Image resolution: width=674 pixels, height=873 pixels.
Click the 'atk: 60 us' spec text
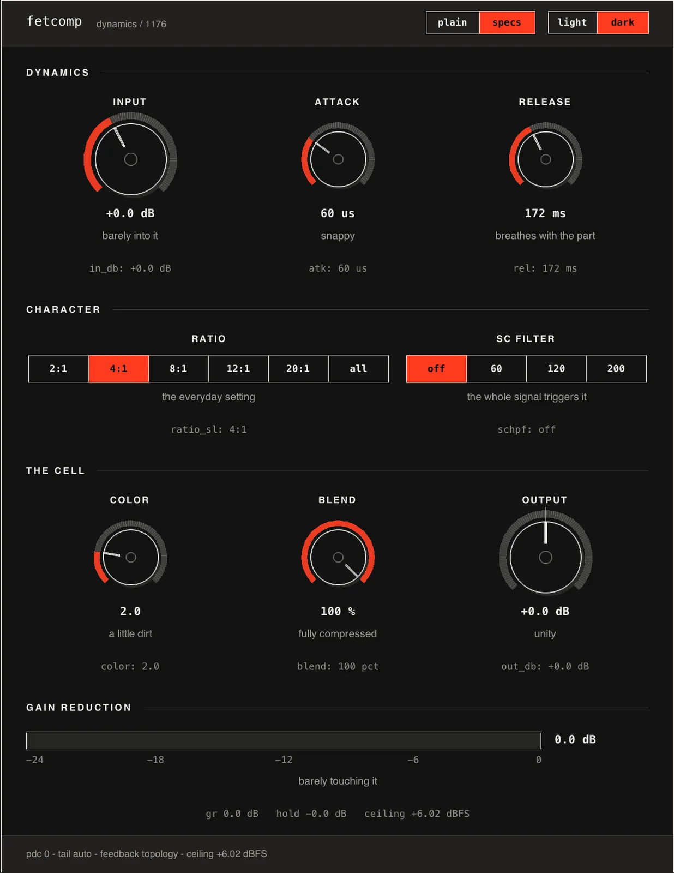(338, 268)
